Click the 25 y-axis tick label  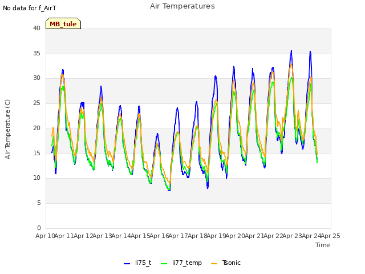pyautogui.click(x=36, y=103)
